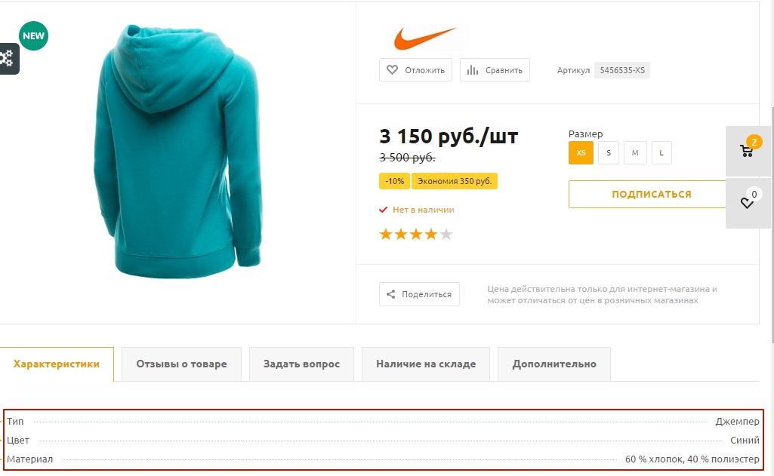
Task: Open the wishlist heart side widget
Action: click(x=749, y=203)
